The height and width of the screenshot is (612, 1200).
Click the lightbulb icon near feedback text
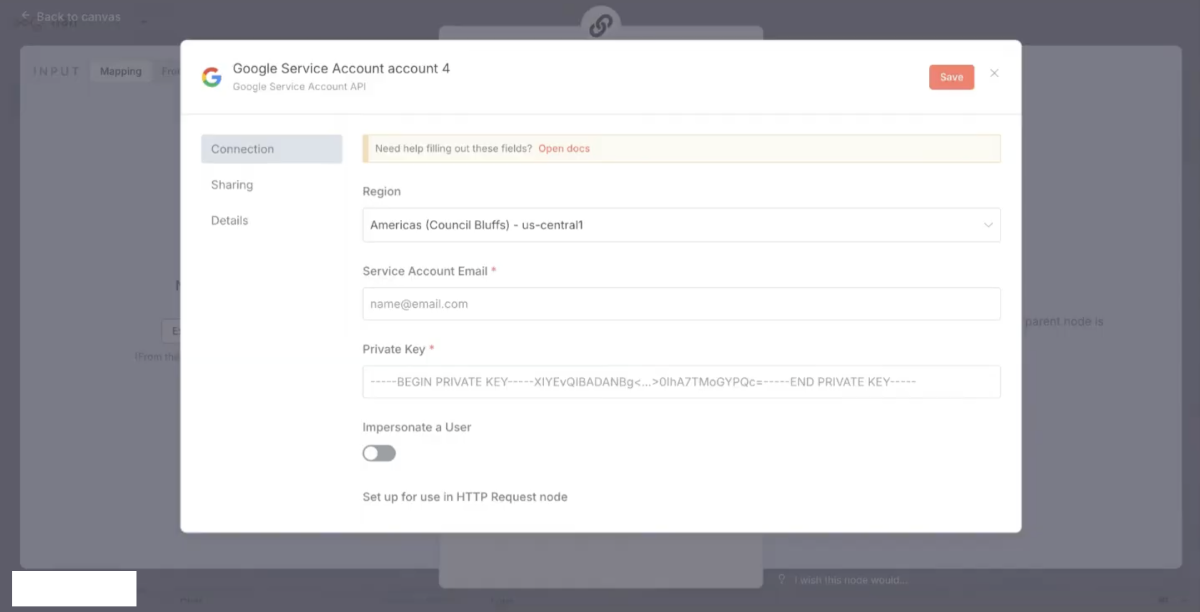click(x=782, y=579)
